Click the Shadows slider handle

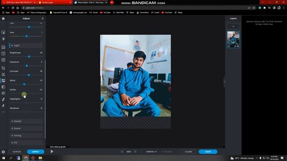click(26, 112)
